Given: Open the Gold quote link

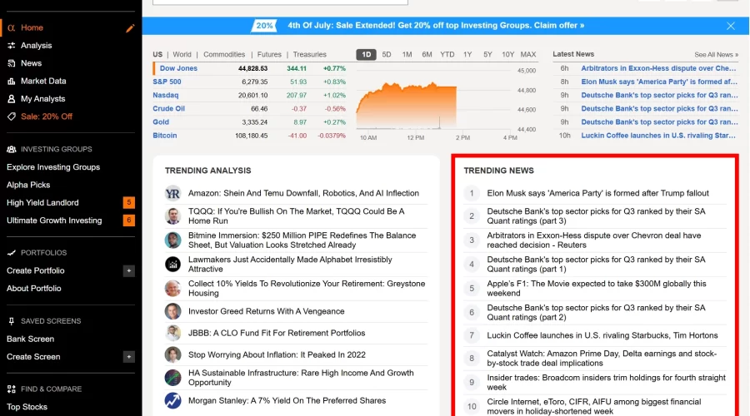Looking at the screenshot, I should 161,121.
